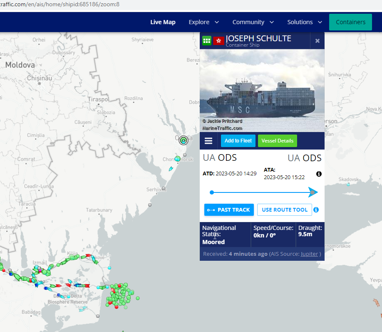This screenshot has width=382, height=332.
Task: Click the grey marker right of Chornomorsk
Action: tap(185, 155)
